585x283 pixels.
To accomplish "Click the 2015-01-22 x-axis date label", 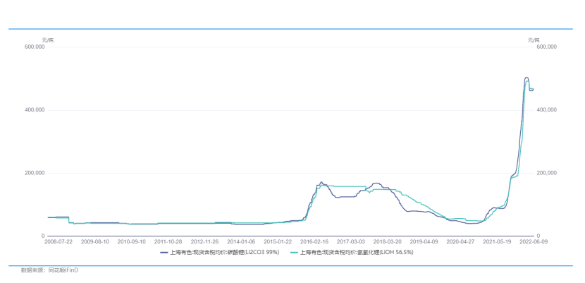I will click(x=278, y=241).
